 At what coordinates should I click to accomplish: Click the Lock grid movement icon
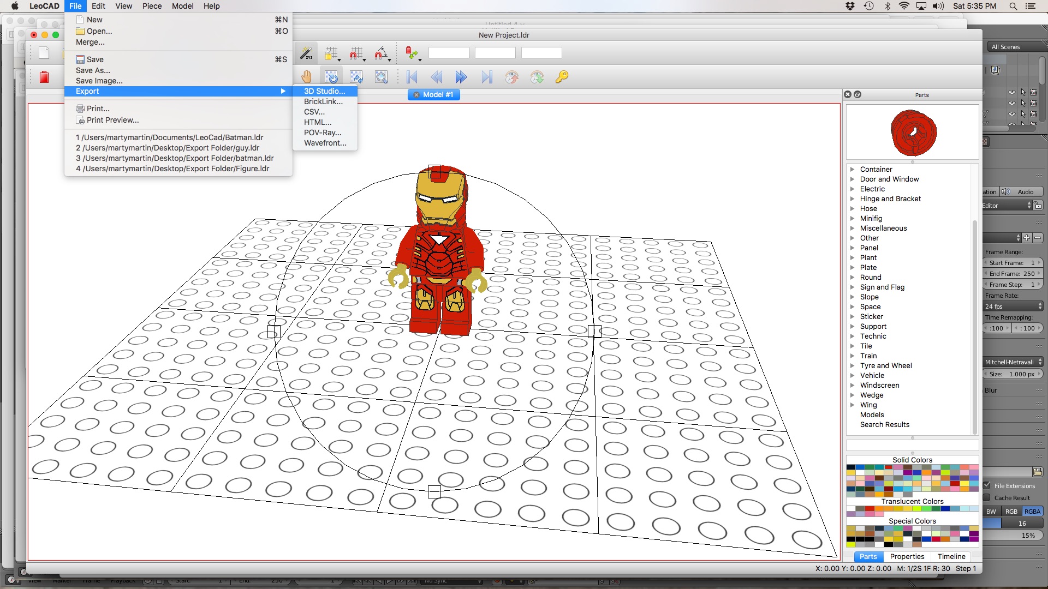330,53
